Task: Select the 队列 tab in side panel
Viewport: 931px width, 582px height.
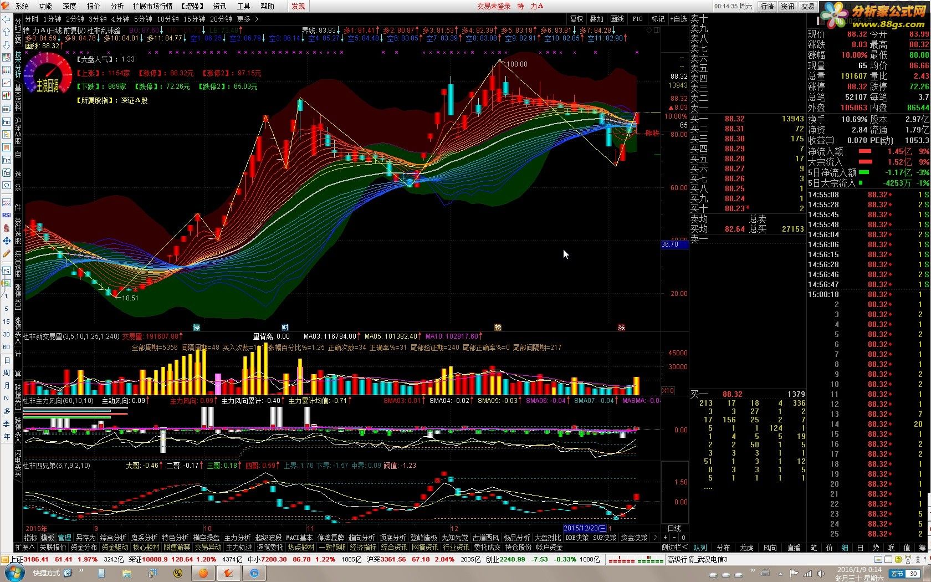Action: click(700, 547)
